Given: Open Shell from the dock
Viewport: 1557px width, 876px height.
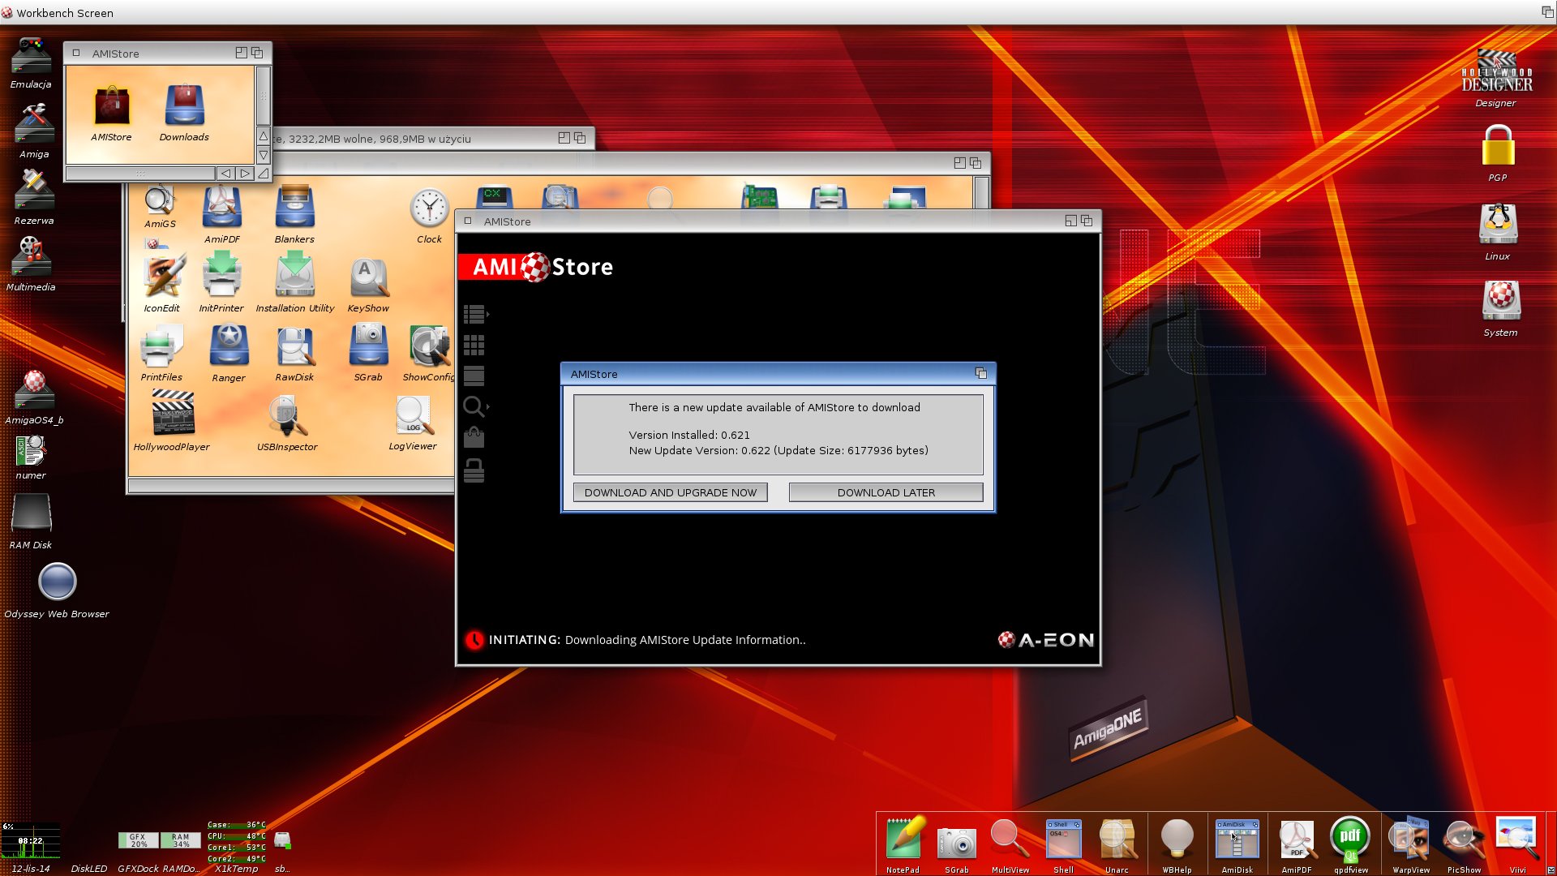Looking at the screenshot, I should coord(1063,846).
